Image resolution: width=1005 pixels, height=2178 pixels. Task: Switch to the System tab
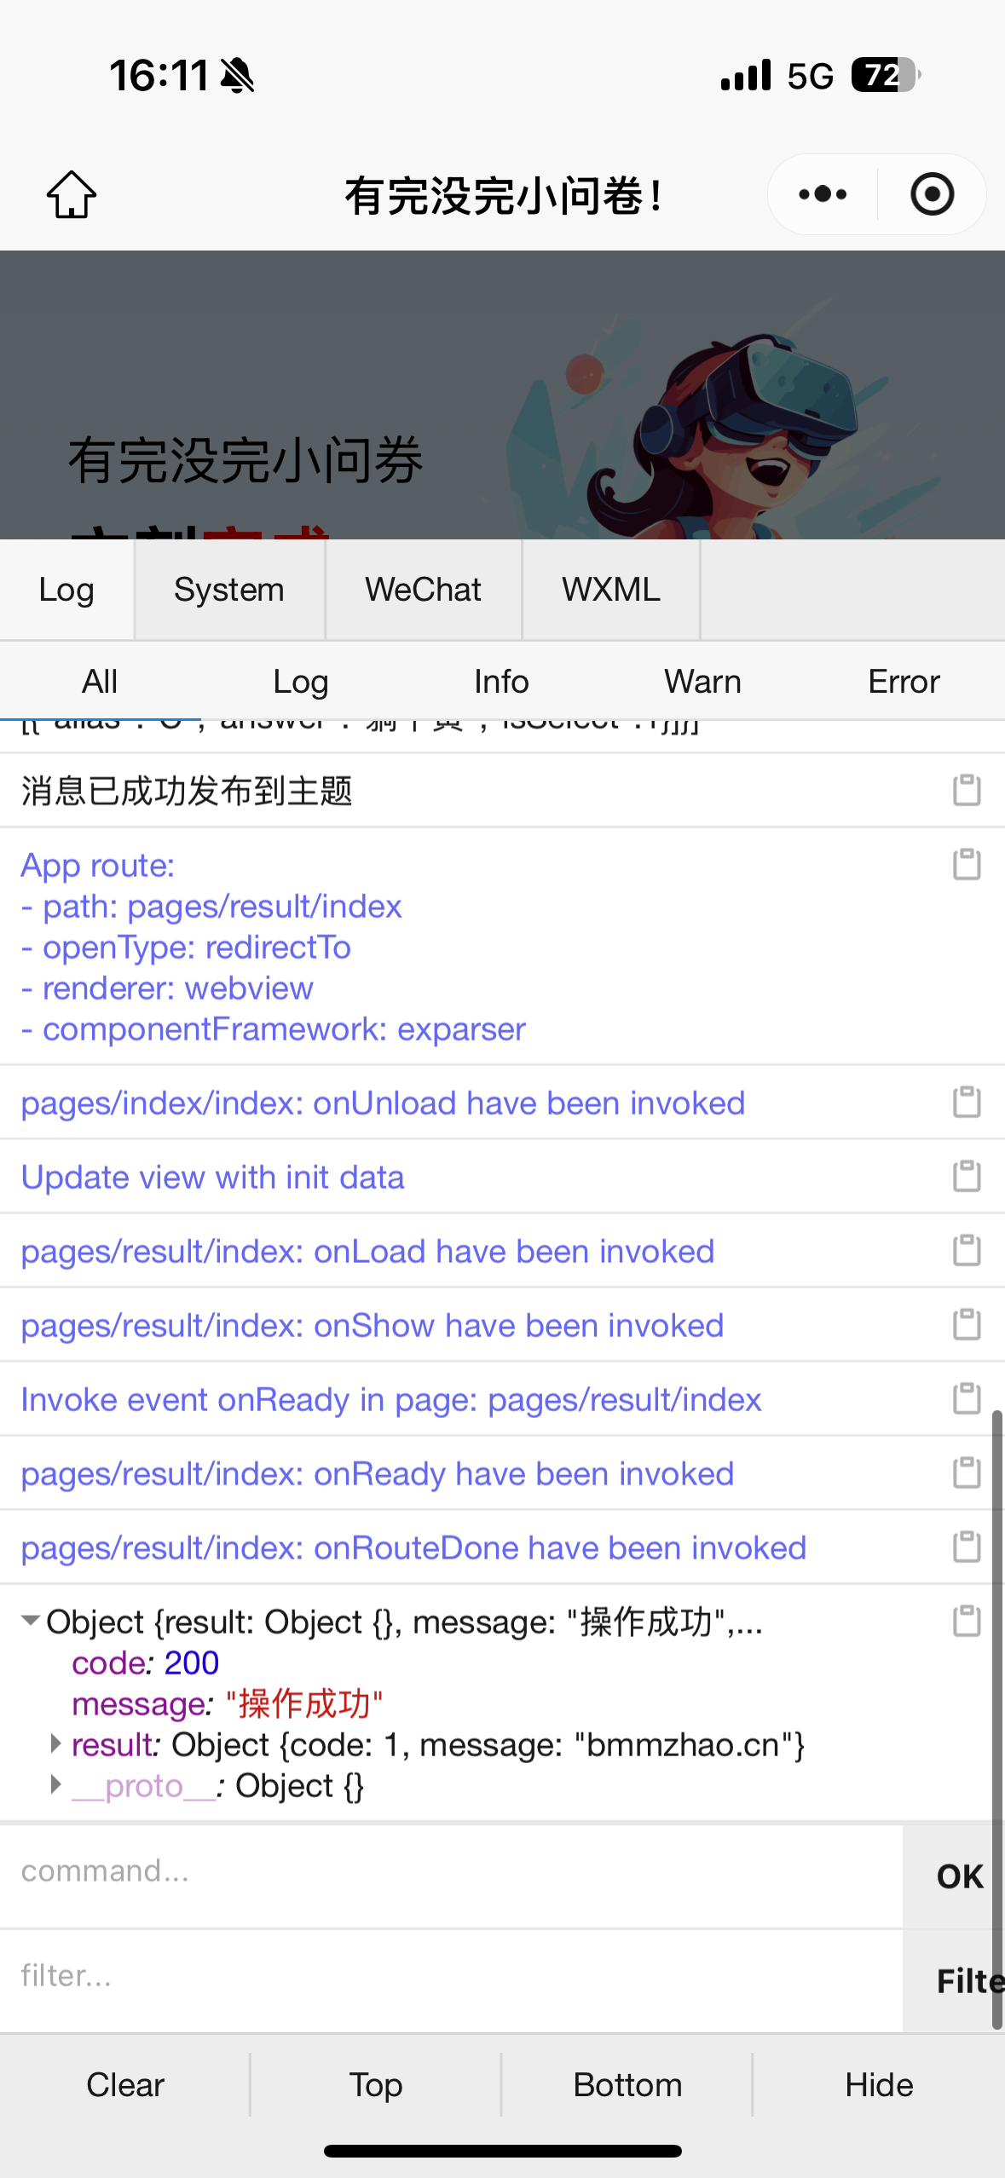click(229, 590)
